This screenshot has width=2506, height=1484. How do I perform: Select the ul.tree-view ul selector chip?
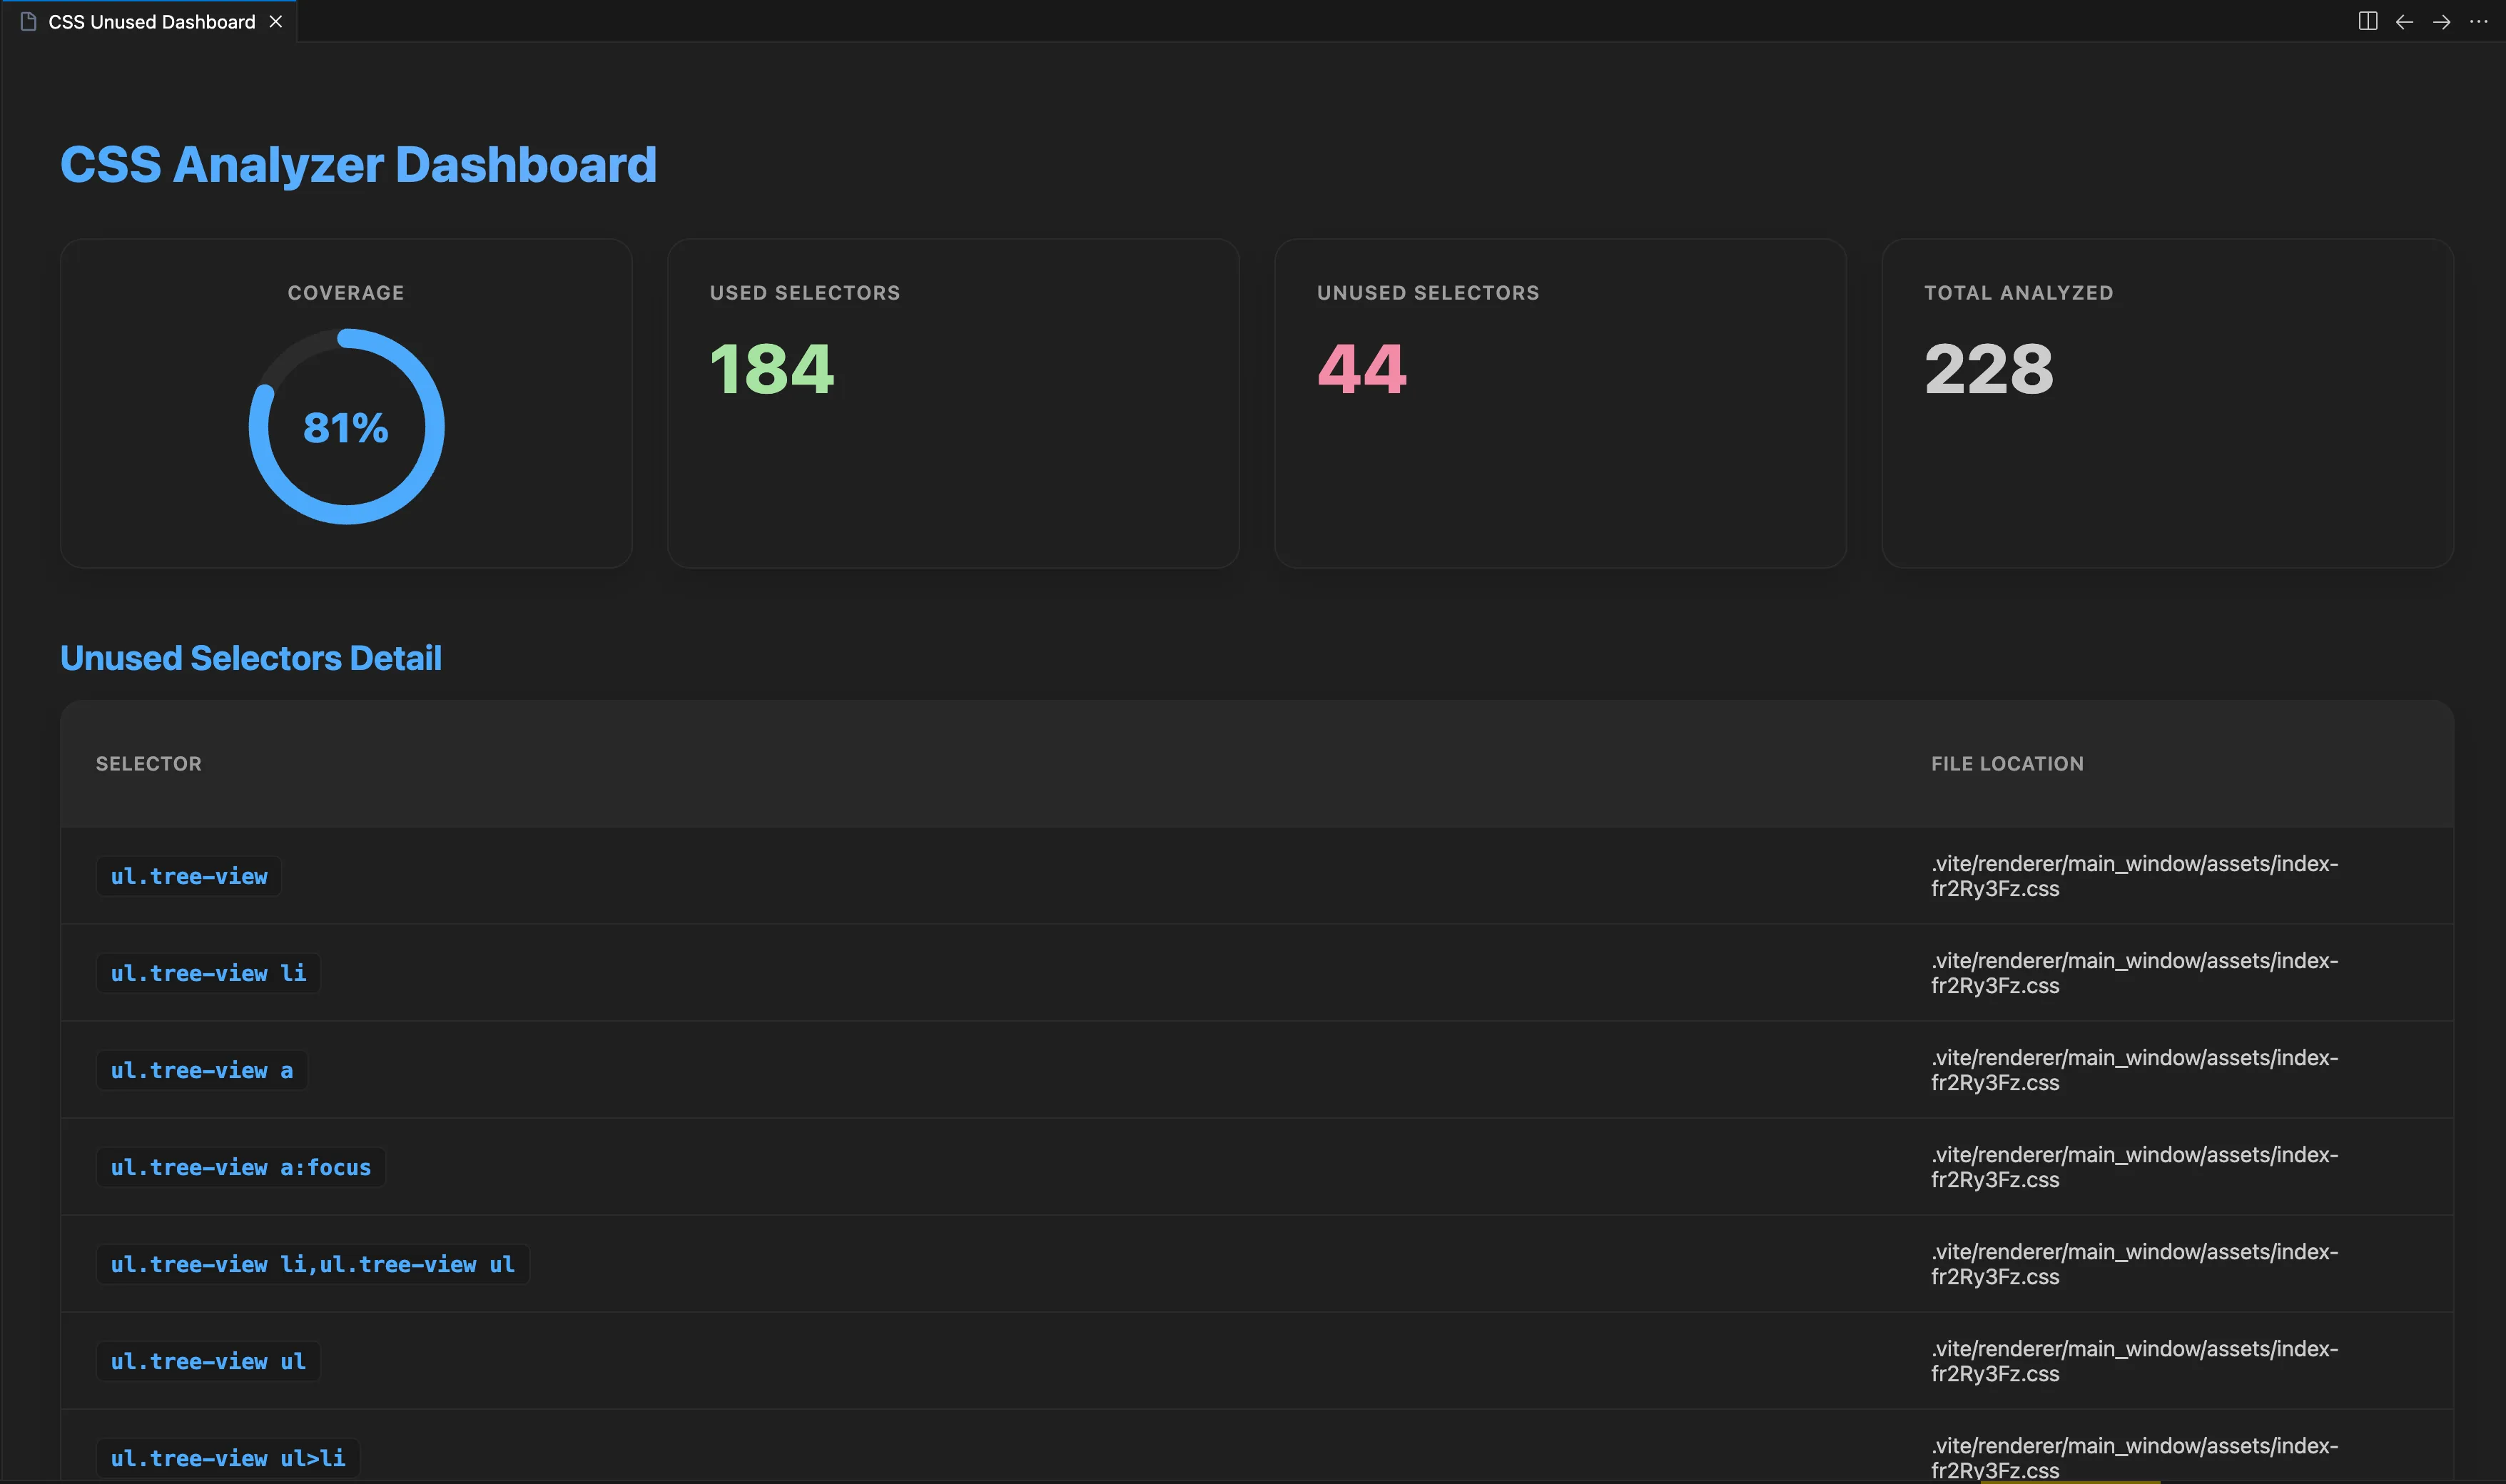[208, 1361]
